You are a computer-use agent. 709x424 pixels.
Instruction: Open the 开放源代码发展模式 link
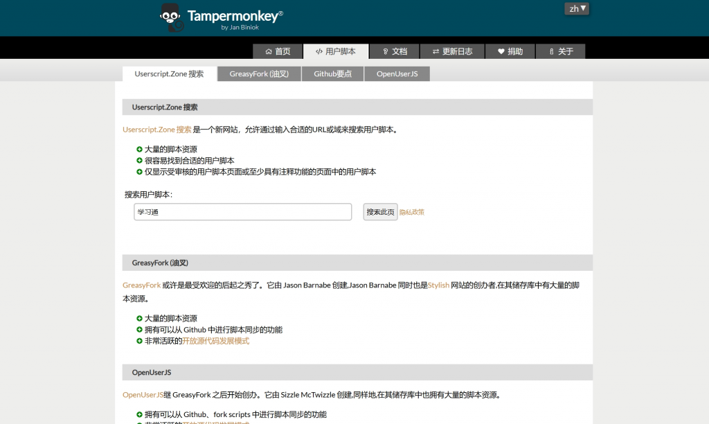click(215, 341)
